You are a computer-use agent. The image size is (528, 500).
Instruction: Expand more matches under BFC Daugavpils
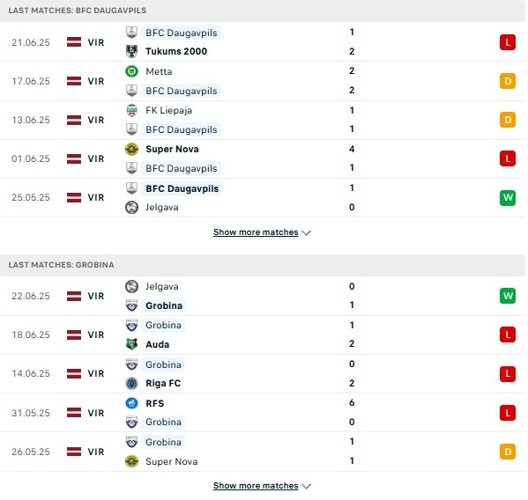(x=262, y=232)
